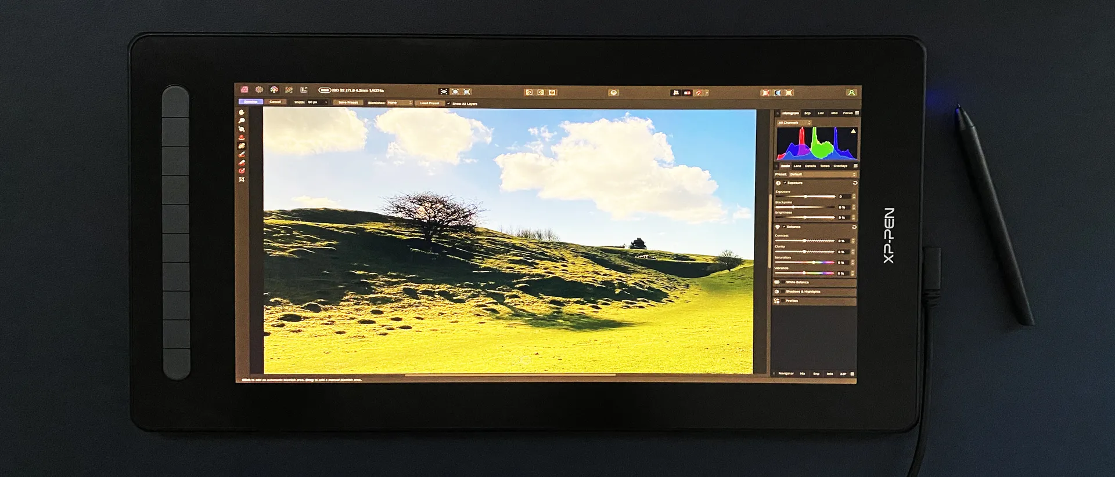The width and height of the screenshot is (1115, 477).
Task: Uncheck Show All Layers checkbox
Action: click(x=448, y=104)
